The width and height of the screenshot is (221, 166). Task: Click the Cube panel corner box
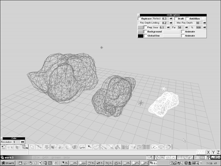1,138
